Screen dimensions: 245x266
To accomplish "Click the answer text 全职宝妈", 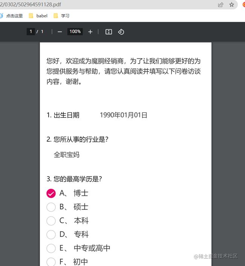I will [x=67, y=155].
